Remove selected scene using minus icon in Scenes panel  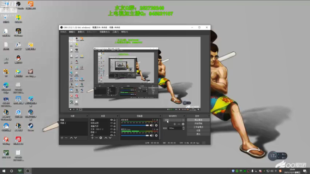point(66,138)
